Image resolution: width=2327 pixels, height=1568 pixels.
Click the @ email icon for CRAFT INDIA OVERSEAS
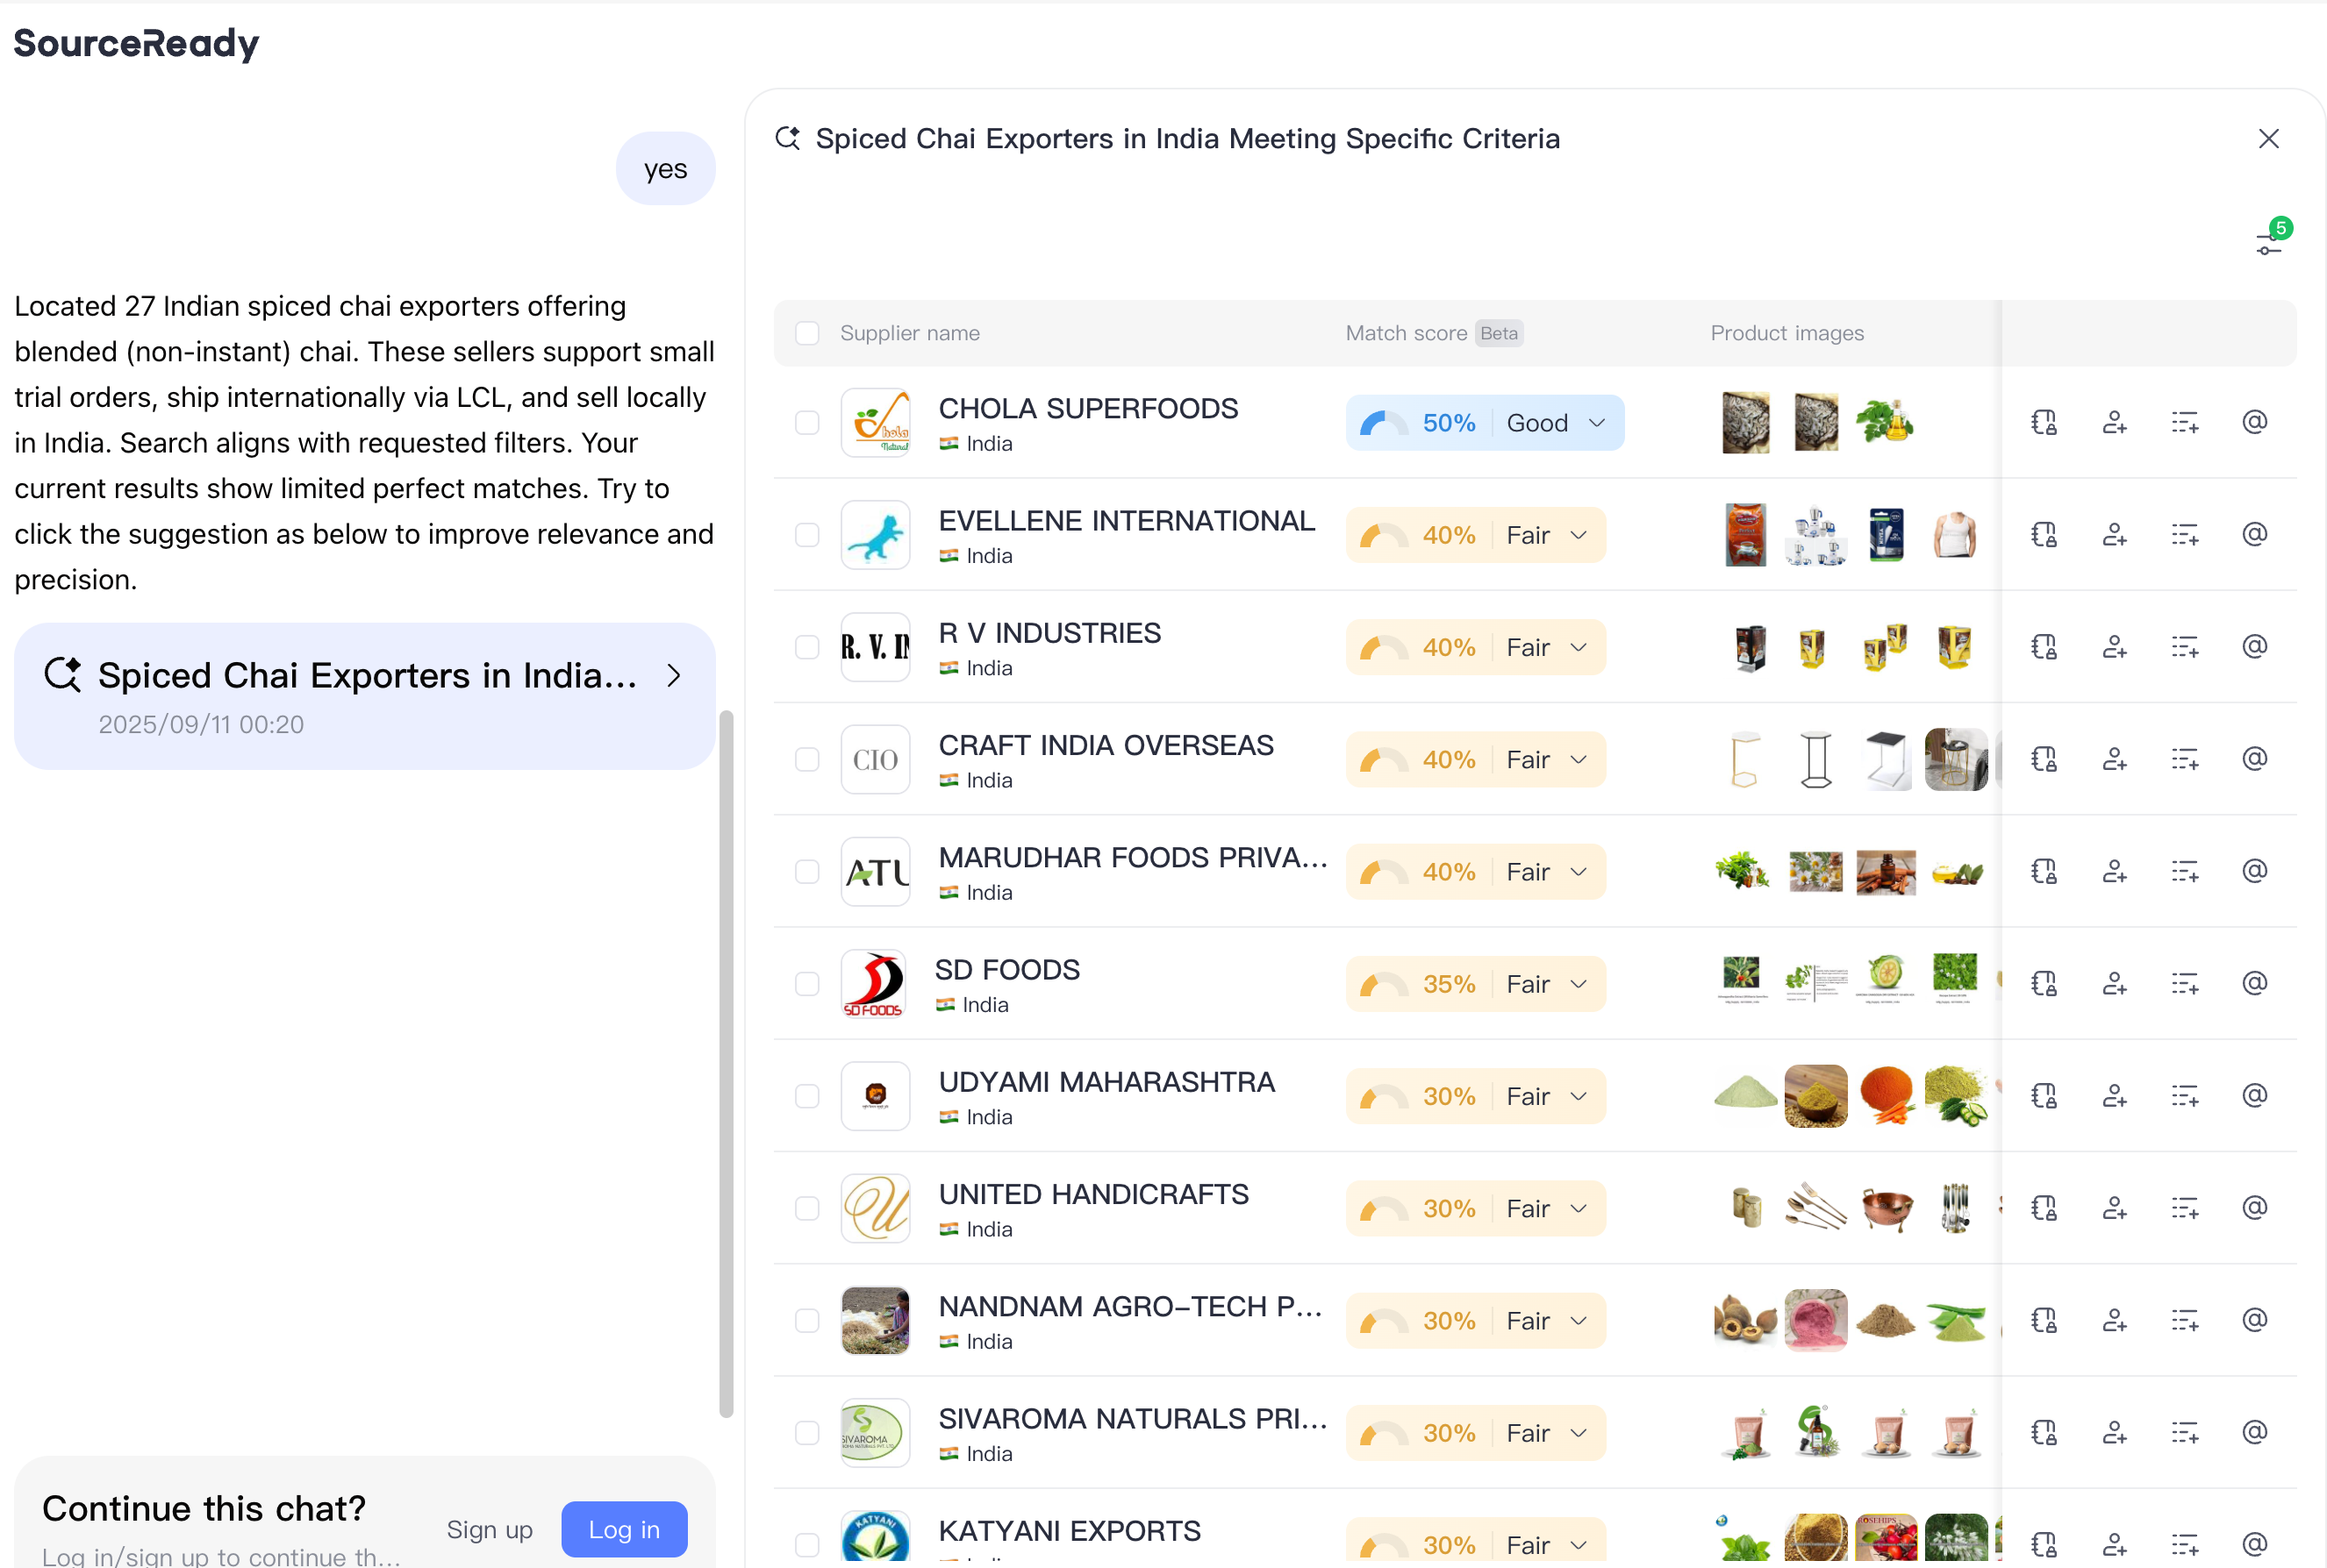pyautogui.click(x=2254, y=759)
